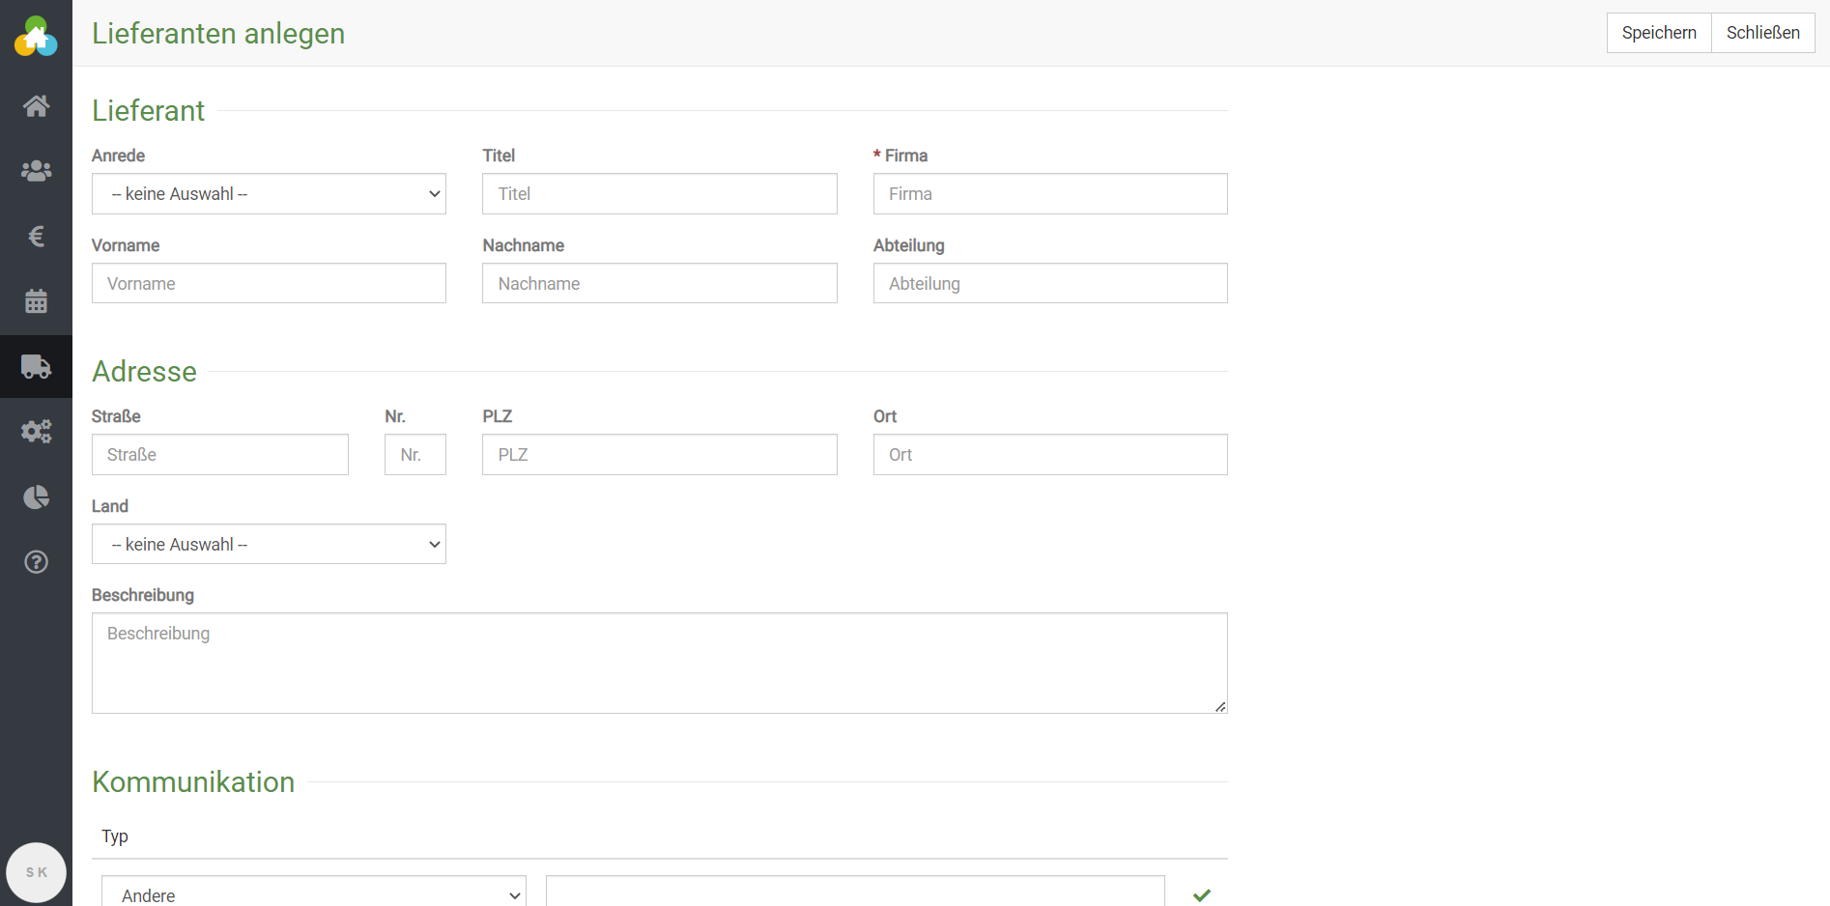Click the Schließen button
Image resolution: width=1830 pixels, height=906 pixels.
pos(1762,33)
